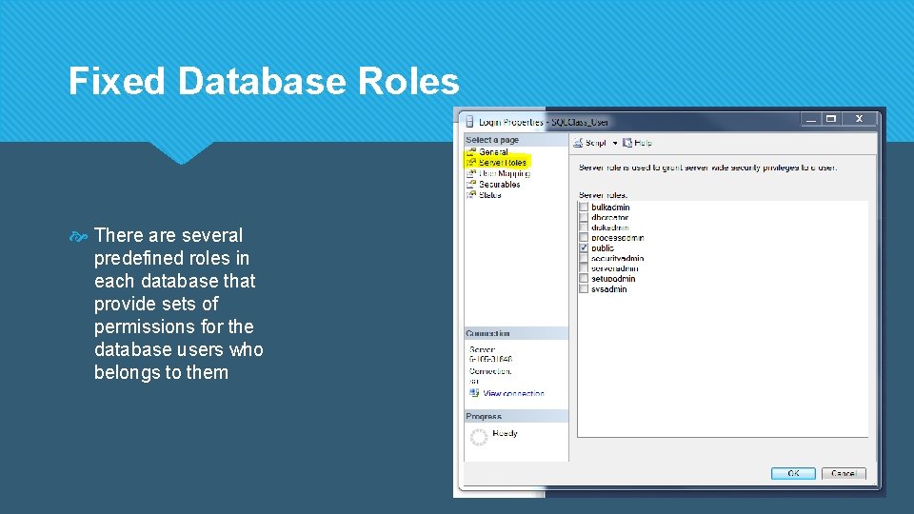The height and width of the screenshot is (514, 914).
Task: Open the Script dropdown arrow
Action: coord(614,143)
